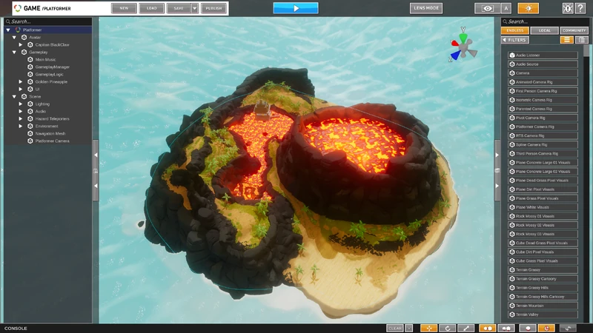Open the bug report icon
The height and width of the screenshot is (333, 593).
[x=567, y=8]
